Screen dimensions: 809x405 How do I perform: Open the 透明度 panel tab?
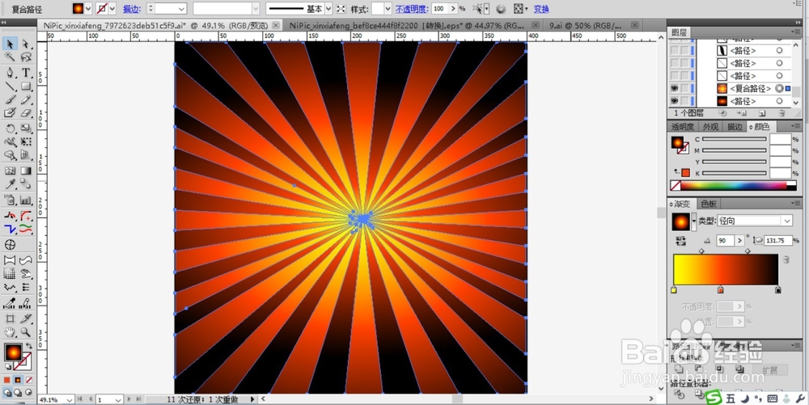point(682,127)
